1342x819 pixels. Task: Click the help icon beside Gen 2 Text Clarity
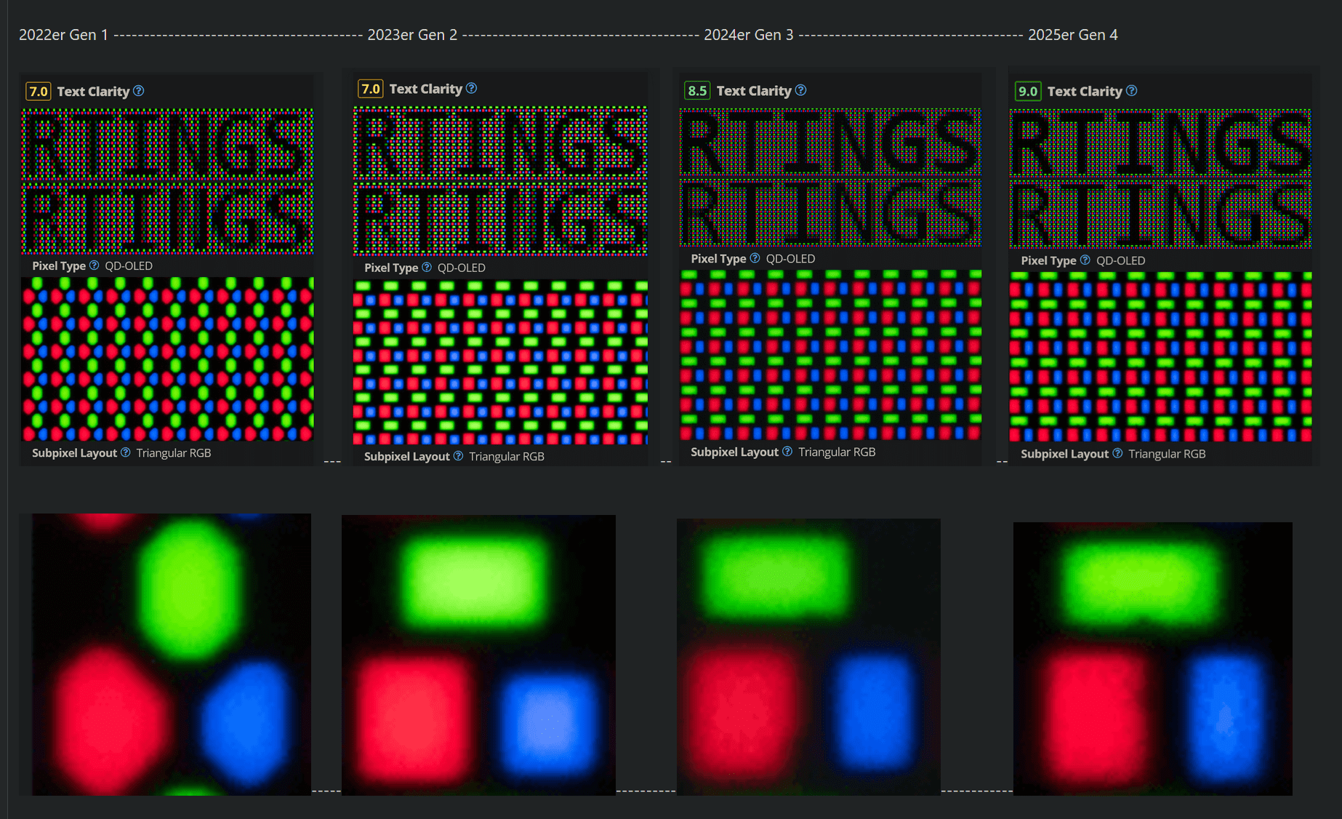pyautogui.click(x=471, y=88)
